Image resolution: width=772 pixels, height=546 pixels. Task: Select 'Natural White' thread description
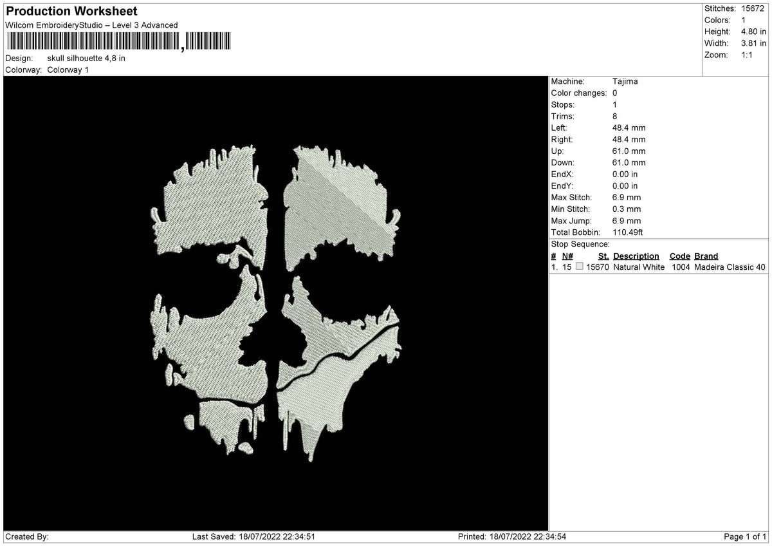639,267
